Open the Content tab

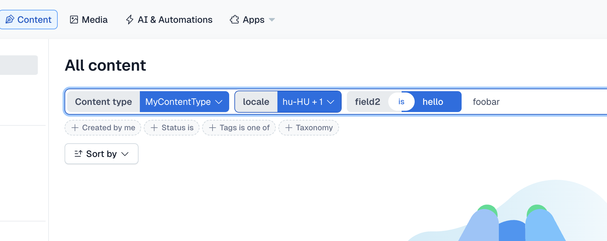point(29,20)
